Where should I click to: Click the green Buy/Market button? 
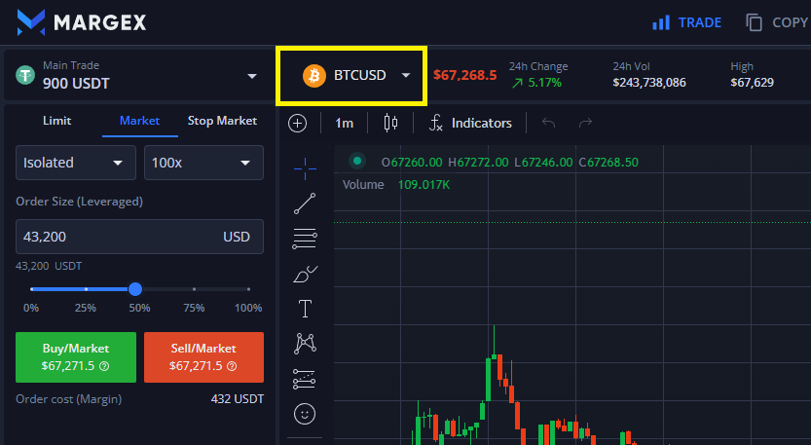[x=76, y=356]
